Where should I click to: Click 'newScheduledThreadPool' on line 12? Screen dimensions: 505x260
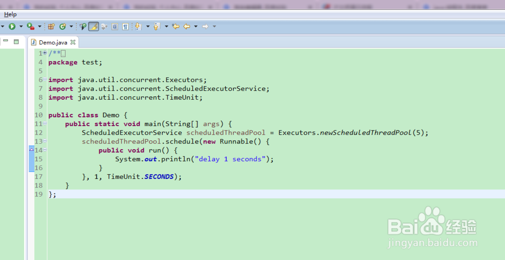[366, 133]
